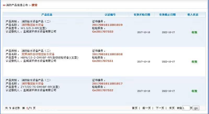
Task: Click the 认证编号 column header
Action: click(x=110, y=15)
